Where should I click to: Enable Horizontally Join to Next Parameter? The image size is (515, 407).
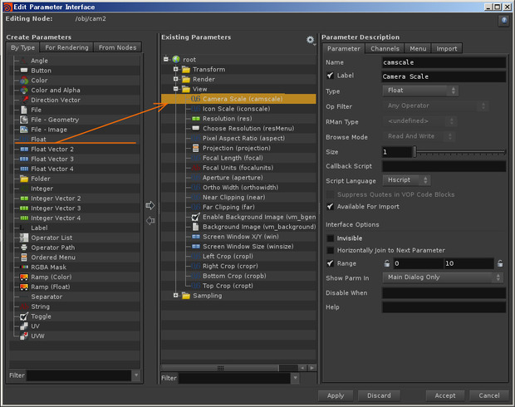coord(330,250)
